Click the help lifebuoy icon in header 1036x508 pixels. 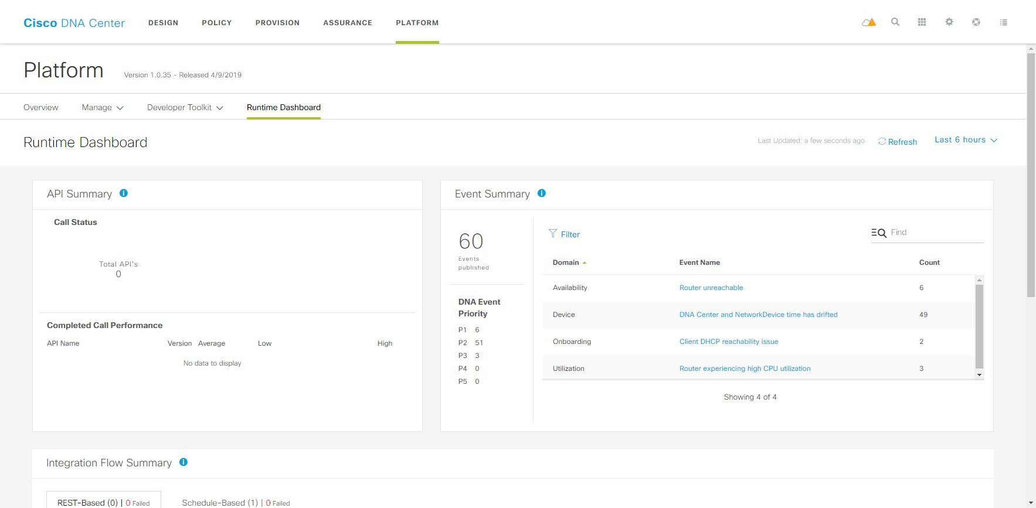pyautogui.click(x=976, y=22)
